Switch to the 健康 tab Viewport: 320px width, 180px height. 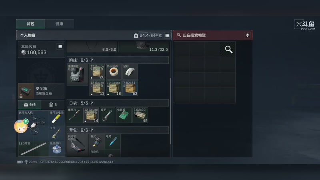coord(59,24)
